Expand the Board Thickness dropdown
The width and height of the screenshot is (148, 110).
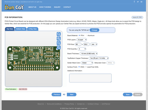(x=89, y=53)
